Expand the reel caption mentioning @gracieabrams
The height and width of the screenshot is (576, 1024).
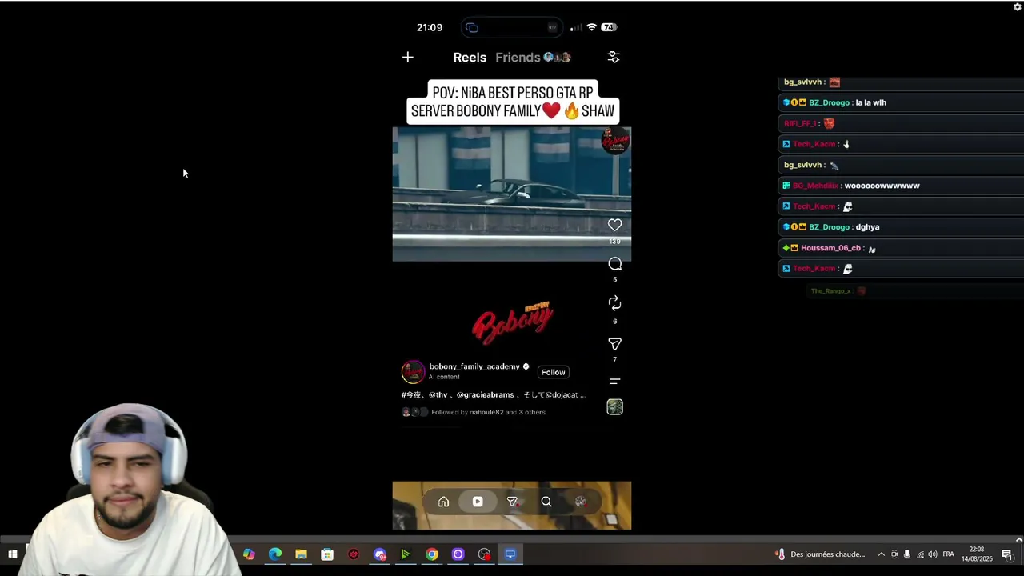coord(494,394)
